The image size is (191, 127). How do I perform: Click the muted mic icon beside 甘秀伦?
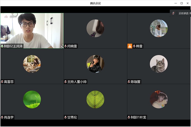66,117
